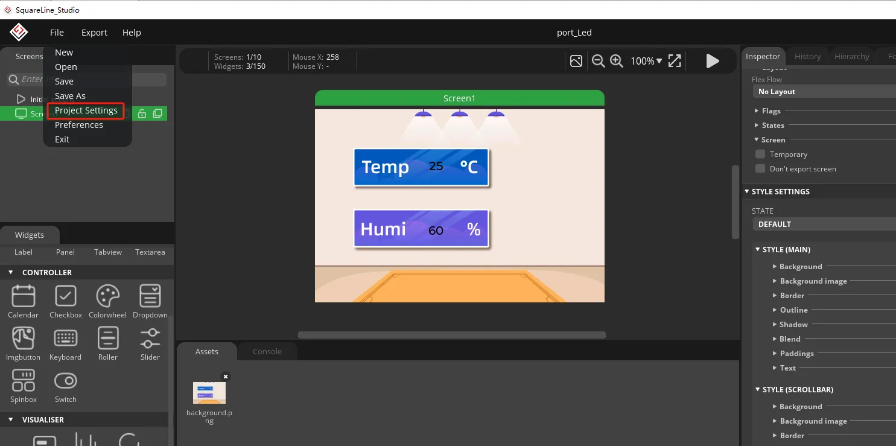Add a Slider widget from Controller
Screen dimensions: 896x446
click(x=150, y=343)
